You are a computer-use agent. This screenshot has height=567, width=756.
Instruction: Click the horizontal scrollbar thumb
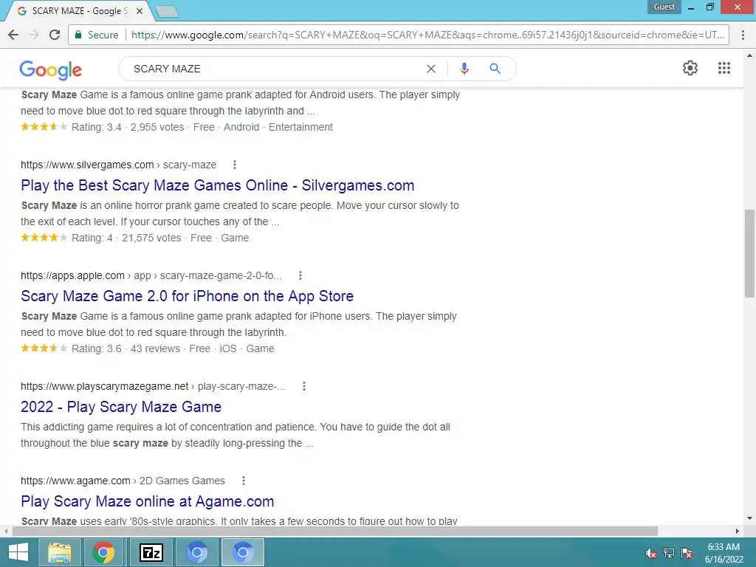coord(334,532)
